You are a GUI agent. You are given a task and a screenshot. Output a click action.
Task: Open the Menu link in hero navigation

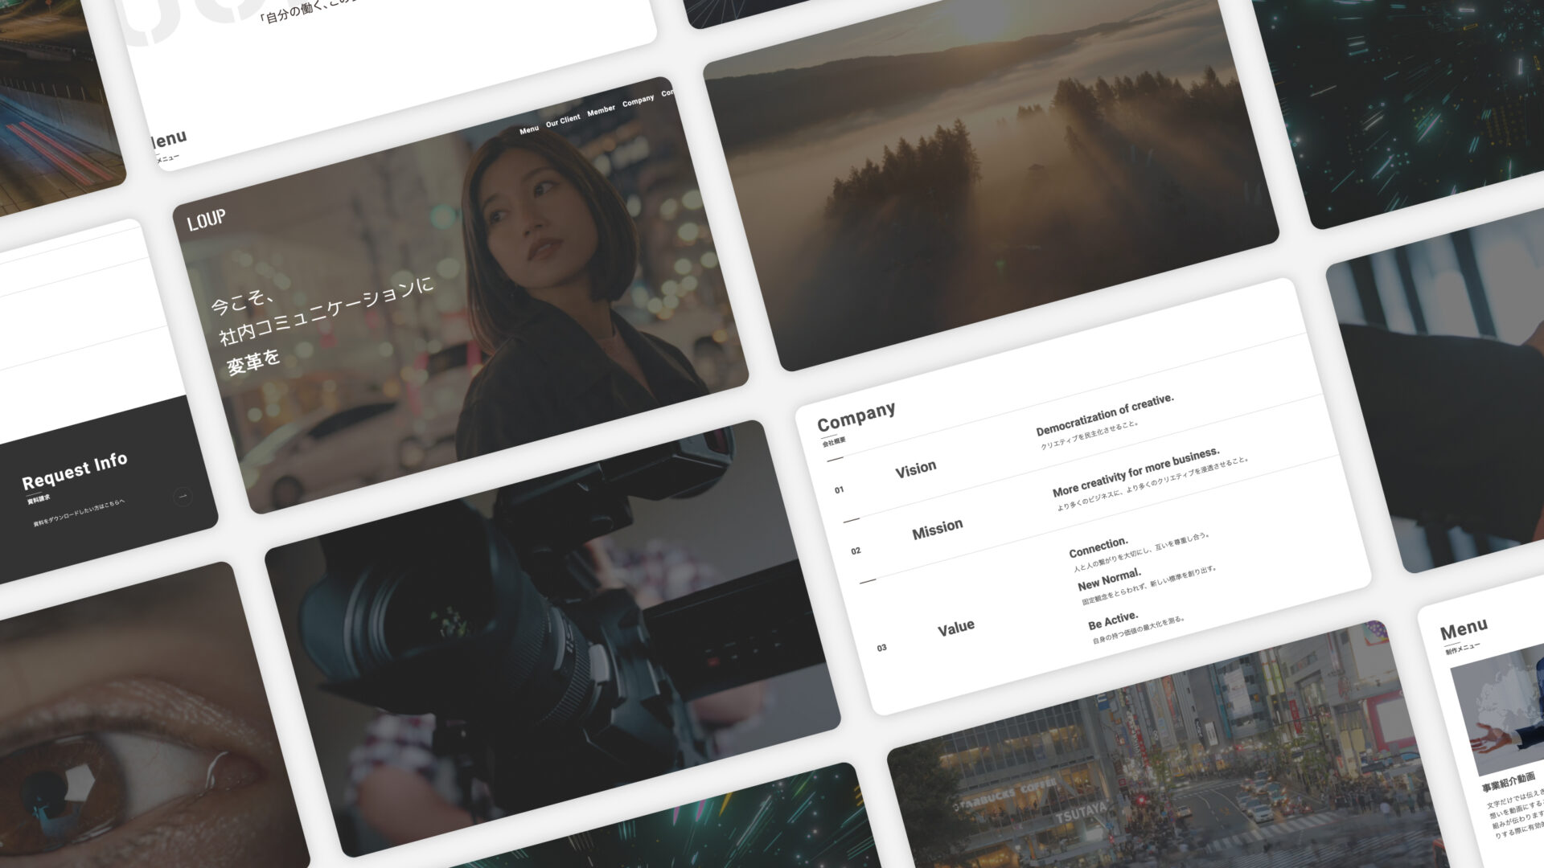pyautogui.click(x=529, y=130)
